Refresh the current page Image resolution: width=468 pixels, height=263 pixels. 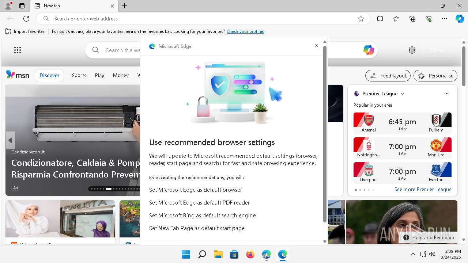[x=26, y=19]
